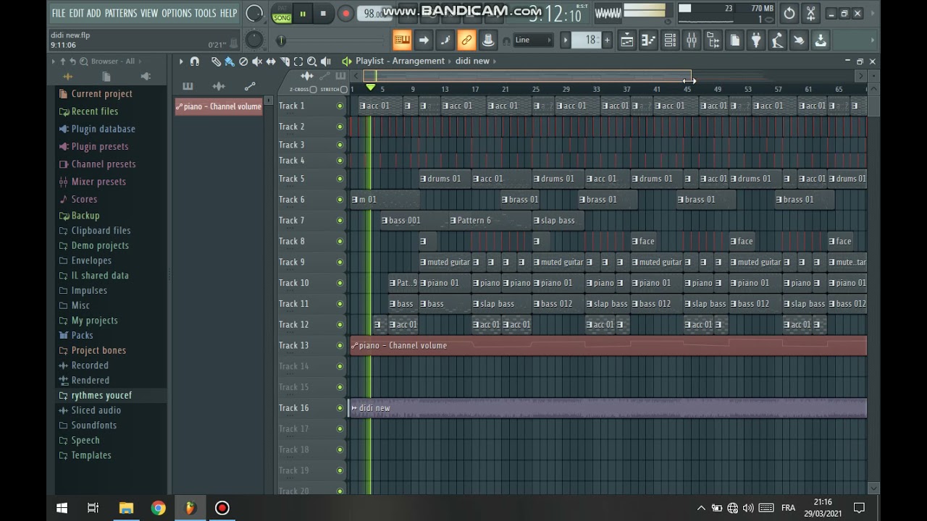The image size is (927, 521).
Task: Click the save download icon in toolbar
Action: (x=821, y=41)
